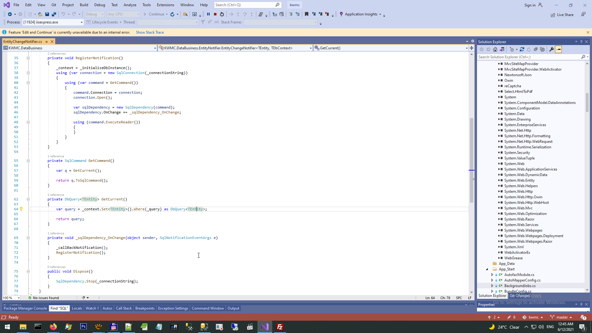Toggle Preview Selected Items button

[x=558, y=49]
